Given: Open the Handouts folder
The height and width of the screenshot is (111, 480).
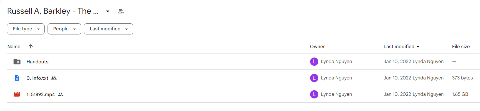Looking at the screenshot, I should pos(38,62).
